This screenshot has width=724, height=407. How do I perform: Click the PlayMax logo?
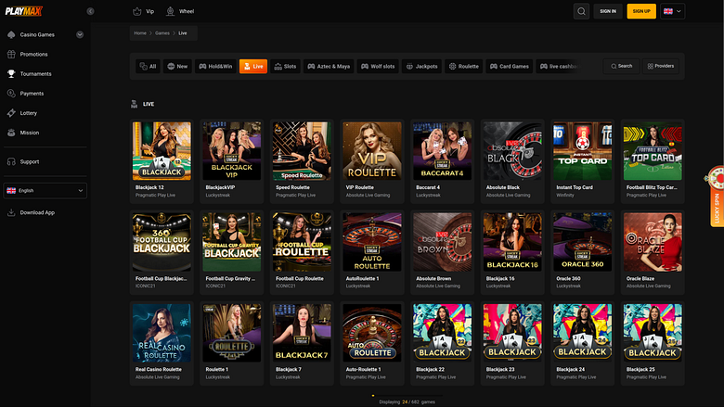(x=24, y=11)
